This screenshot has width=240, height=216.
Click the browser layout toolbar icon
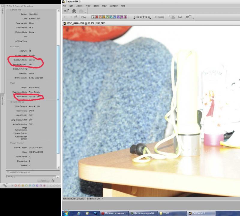66,11
